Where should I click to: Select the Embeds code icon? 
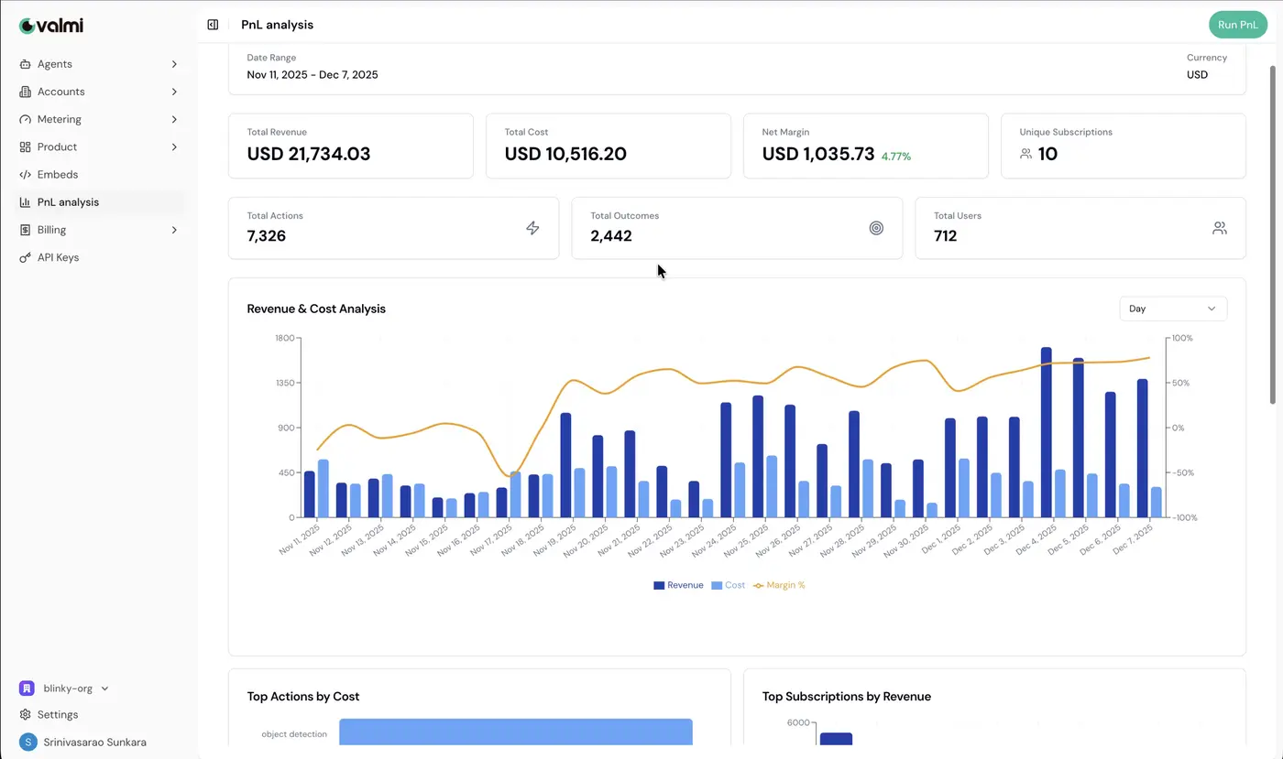pyautogui.click(x=24, y=174)
